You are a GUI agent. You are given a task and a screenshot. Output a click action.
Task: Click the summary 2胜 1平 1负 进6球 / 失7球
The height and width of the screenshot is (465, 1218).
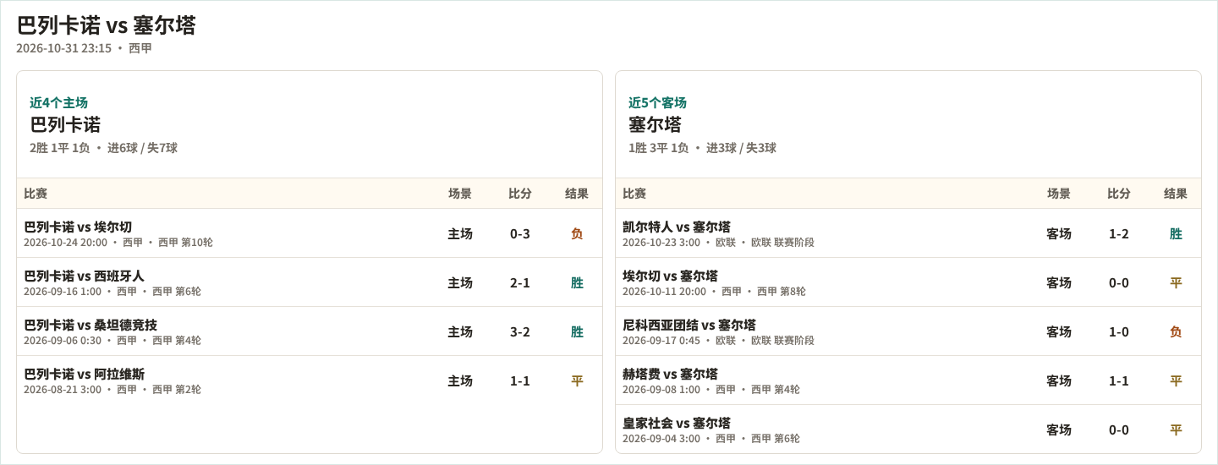[103, 148]
